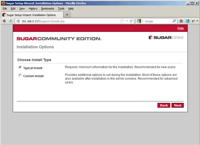Viewport: 200px width, 145px height.
Task: Expand search engine selection dropdown
Action: coord(143,21)
